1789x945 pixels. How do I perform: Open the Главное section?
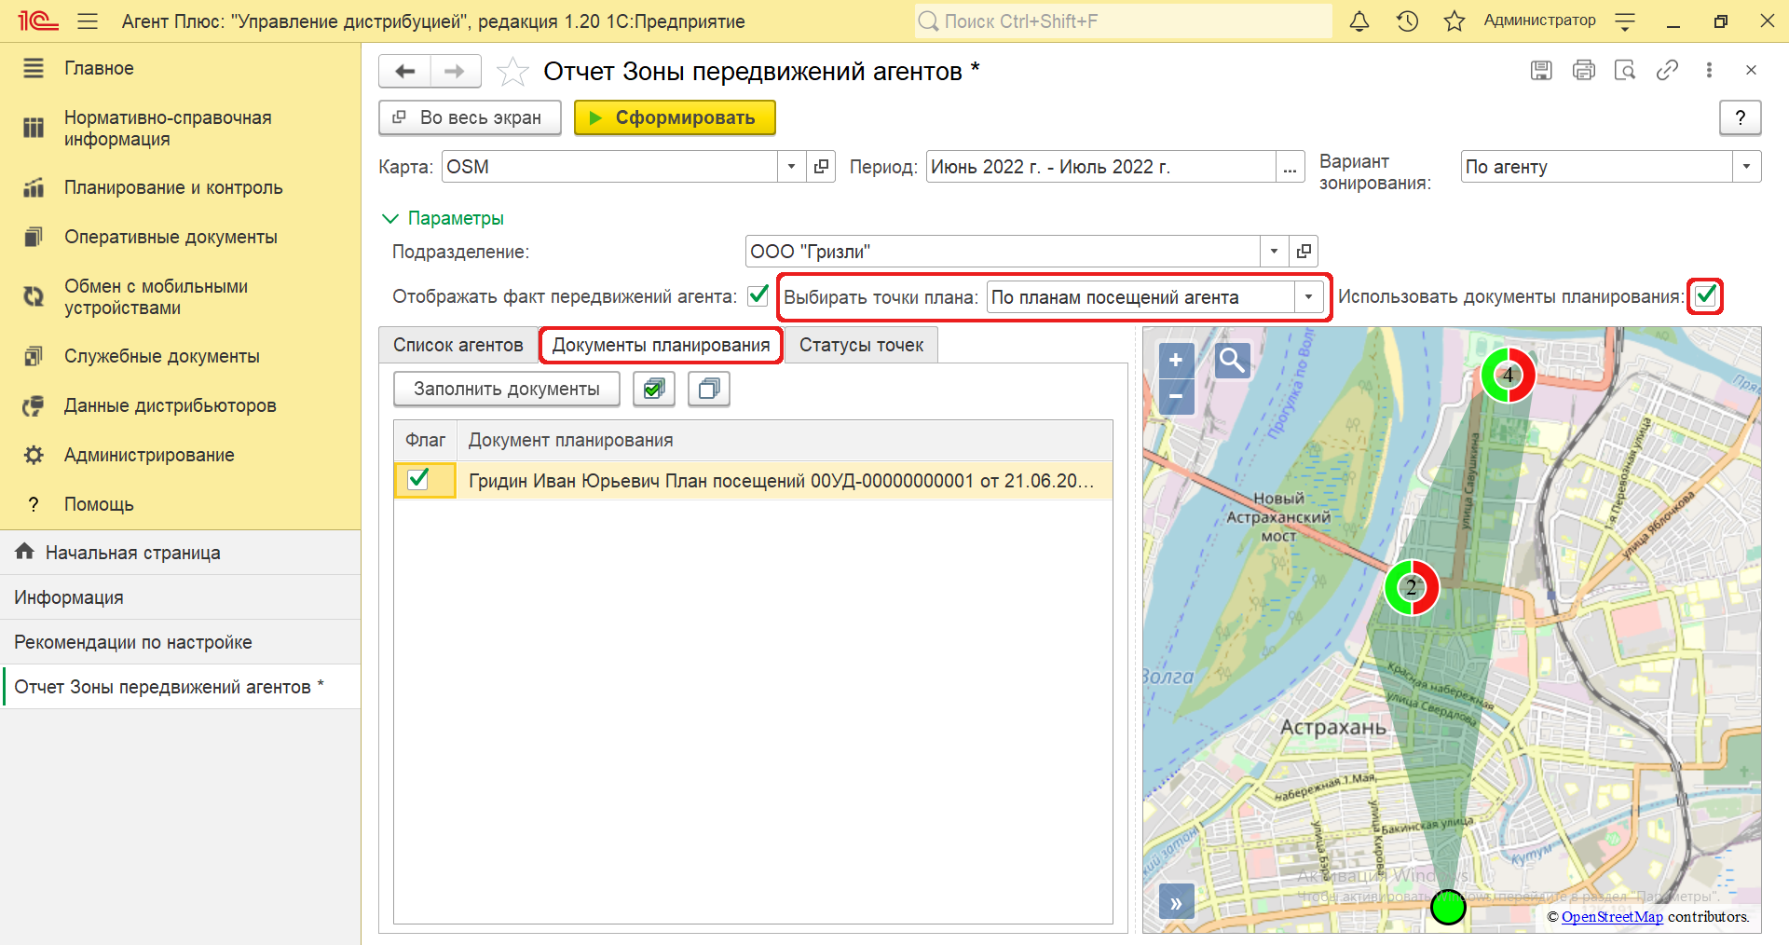coord(99,68)
